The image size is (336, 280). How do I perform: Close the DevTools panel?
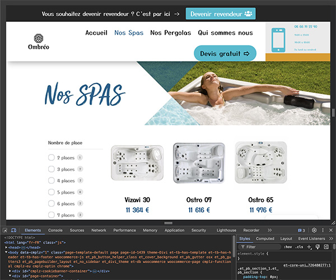[331, 230]
